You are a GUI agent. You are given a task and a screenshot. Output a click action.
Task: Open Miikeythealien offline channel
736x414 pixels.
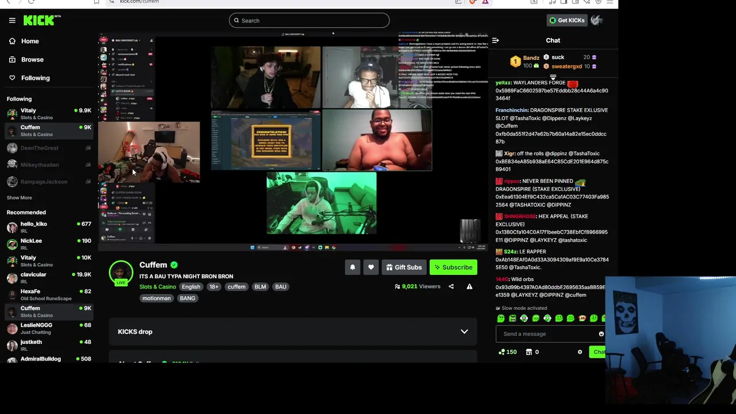(x=49, y=165)
